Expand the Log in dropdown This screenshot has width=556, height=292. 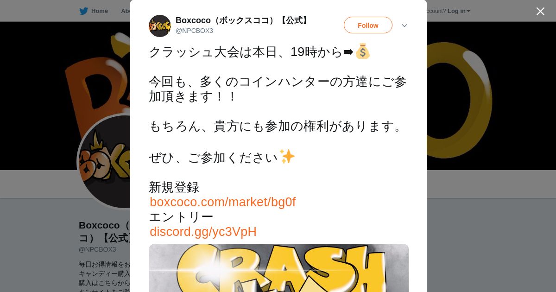tap(459, 11)
